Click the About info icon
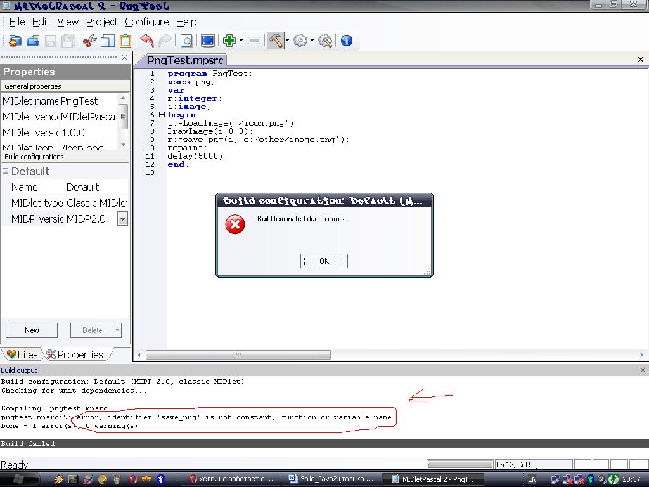The width and height of the screenshot is (649, 487). (x=347, y=41)
